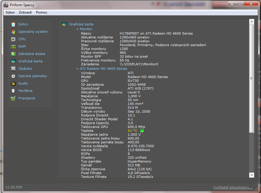Click the RV730 GPU value
Viewport: 261px width, 193px height.
pyautogui.click(x=133, y=81)
